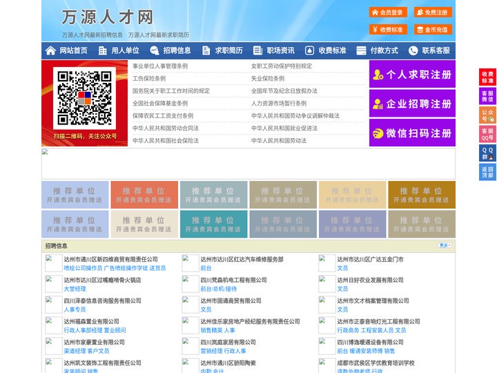
Task: Open 成都市武侯区学优教育培训学校 listing
Action: [x=376, y=363]
